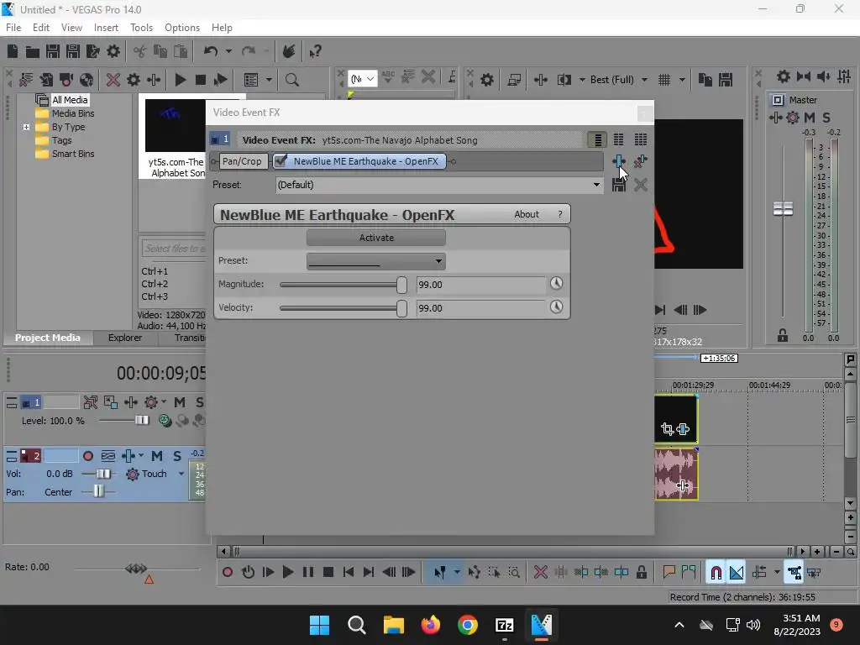This screenshot has height=645, width=860.
Task: Create a new project with toolbar icon
Action: pos(13,51)
